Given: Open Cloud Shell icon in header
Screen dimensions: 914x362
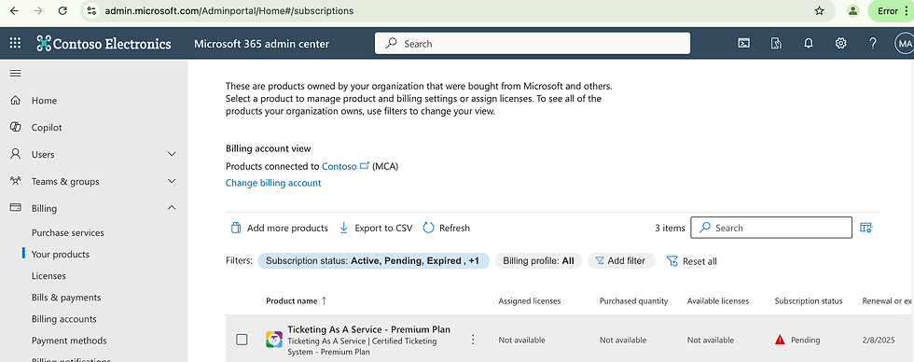Looking at the screenshot, I should (x=744, y=43).
